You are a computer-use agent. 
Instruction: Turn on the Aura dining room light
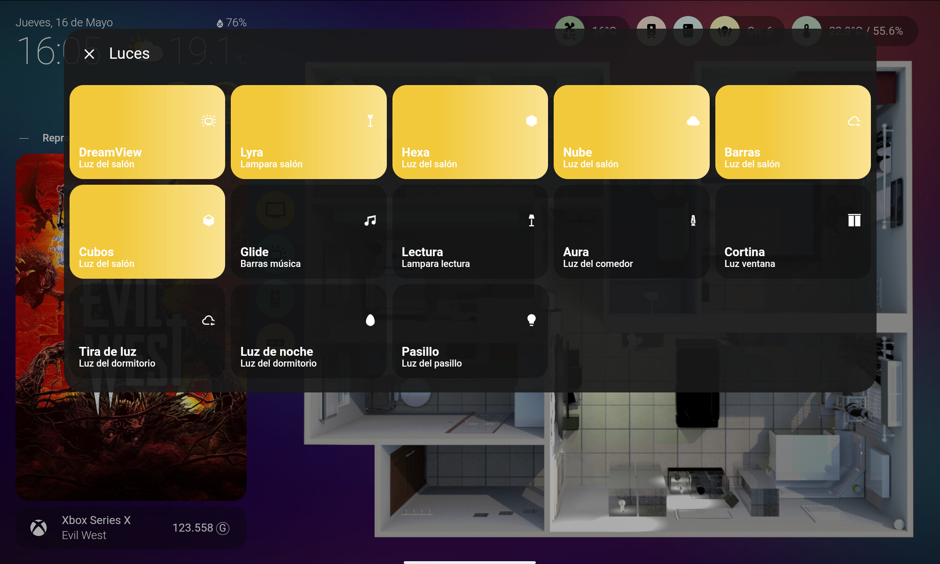pyautogui.click(x=631, y=232)
